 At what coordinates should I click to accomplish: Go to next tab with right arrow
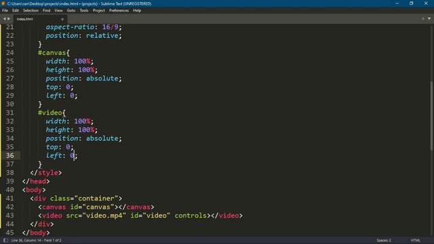[9, 19]
